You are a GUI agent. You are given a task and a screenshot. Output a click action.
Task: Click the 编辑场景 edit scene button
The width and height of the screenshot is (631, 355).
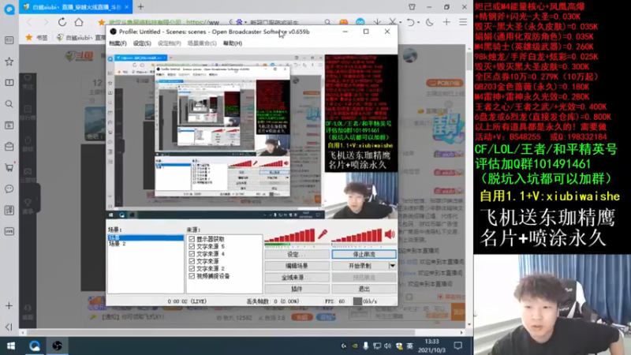(297, 266)
